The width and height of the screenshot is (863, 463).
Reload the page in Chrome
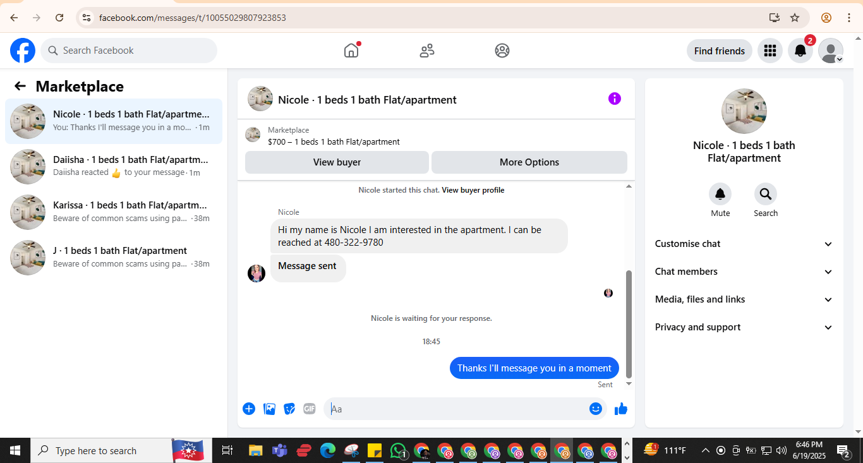(x=59, y=18)
